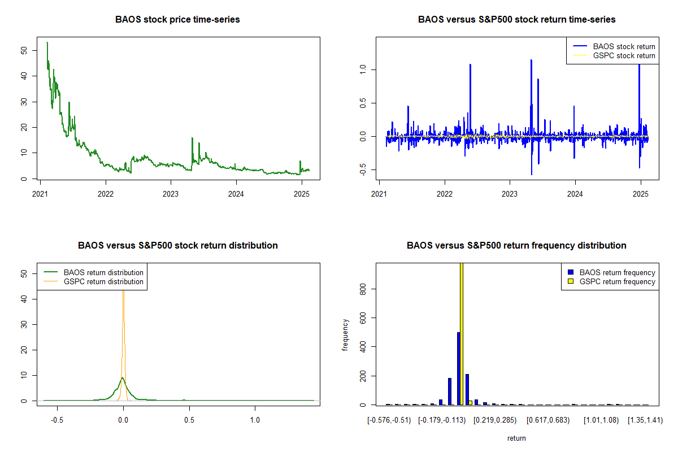Screen dimensions: 678x452
Task: Click the "return" x-axis label under the histogram
Action: click(x=516, y=438)
